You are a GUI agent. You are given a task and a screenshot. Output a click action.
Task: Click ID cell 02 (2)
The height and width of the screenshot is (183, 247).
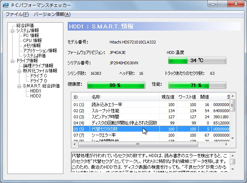coord(79,111)
